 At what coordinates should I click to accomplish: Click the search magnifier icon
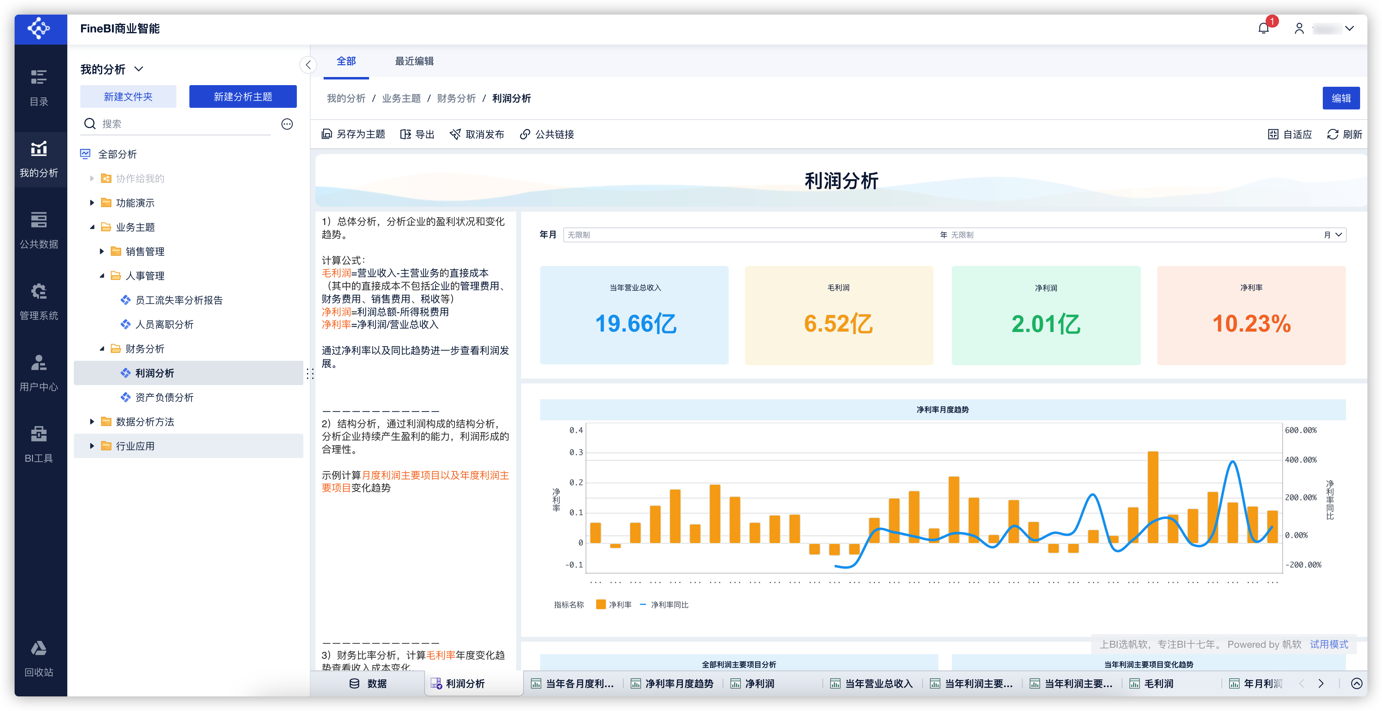[x=90, y=124]
